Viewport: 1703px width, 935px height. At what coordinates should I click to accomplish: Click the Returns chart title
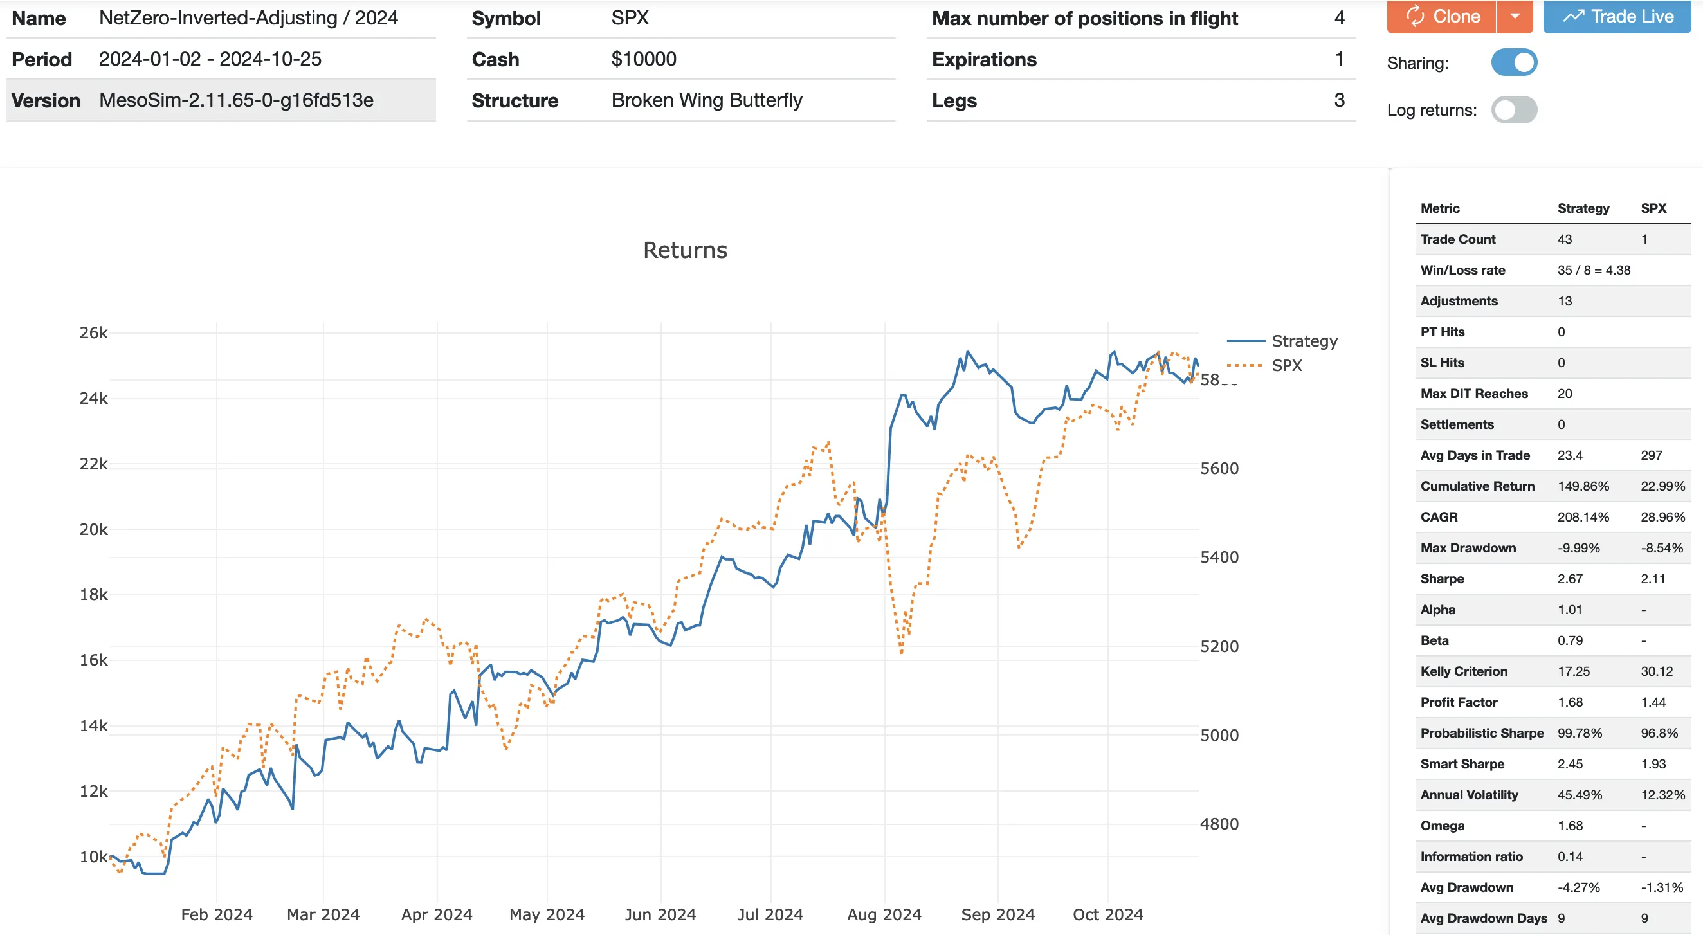tap(685, 250)
